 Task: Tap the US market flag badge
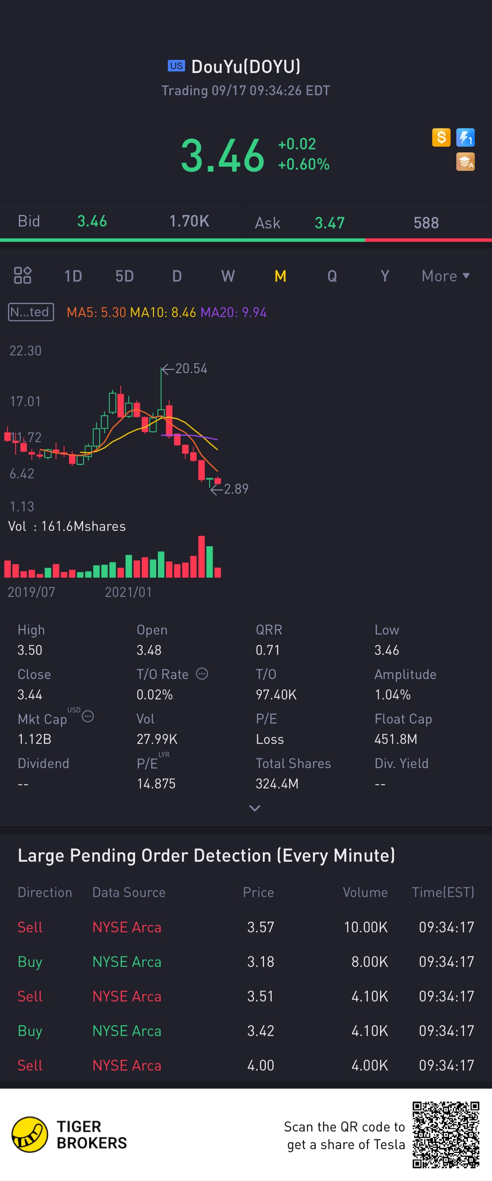coord(176,66)
